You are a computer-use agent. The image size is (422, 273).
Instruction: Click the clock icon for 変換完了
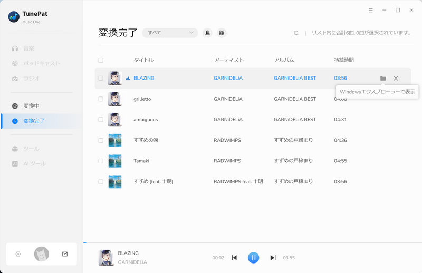pyautogui.click(x=15, y=121)
